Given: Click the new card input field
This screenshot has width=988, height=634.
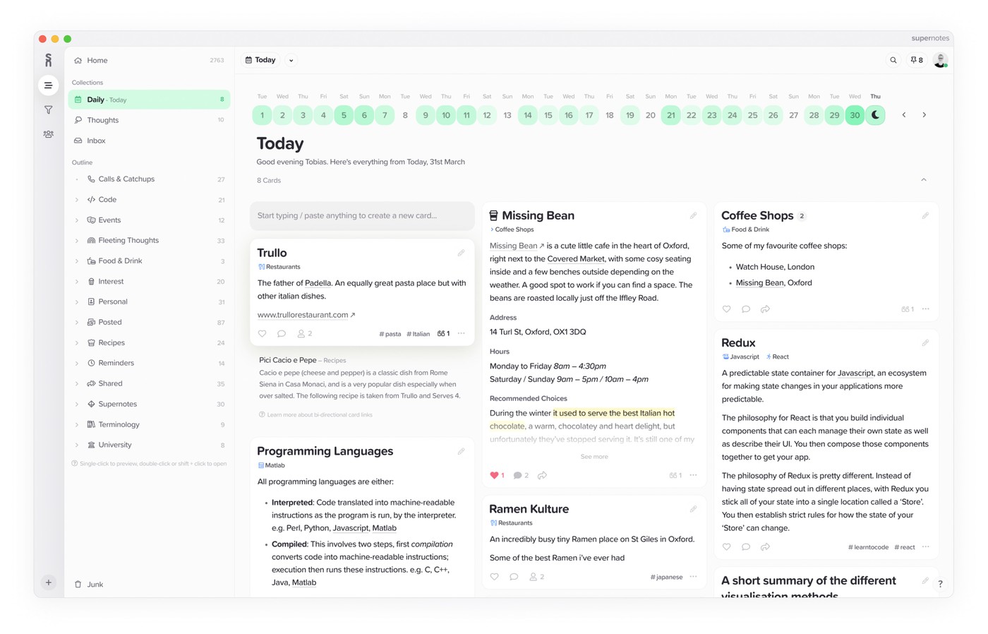Looking at the screenshot, I should point(362,215).
